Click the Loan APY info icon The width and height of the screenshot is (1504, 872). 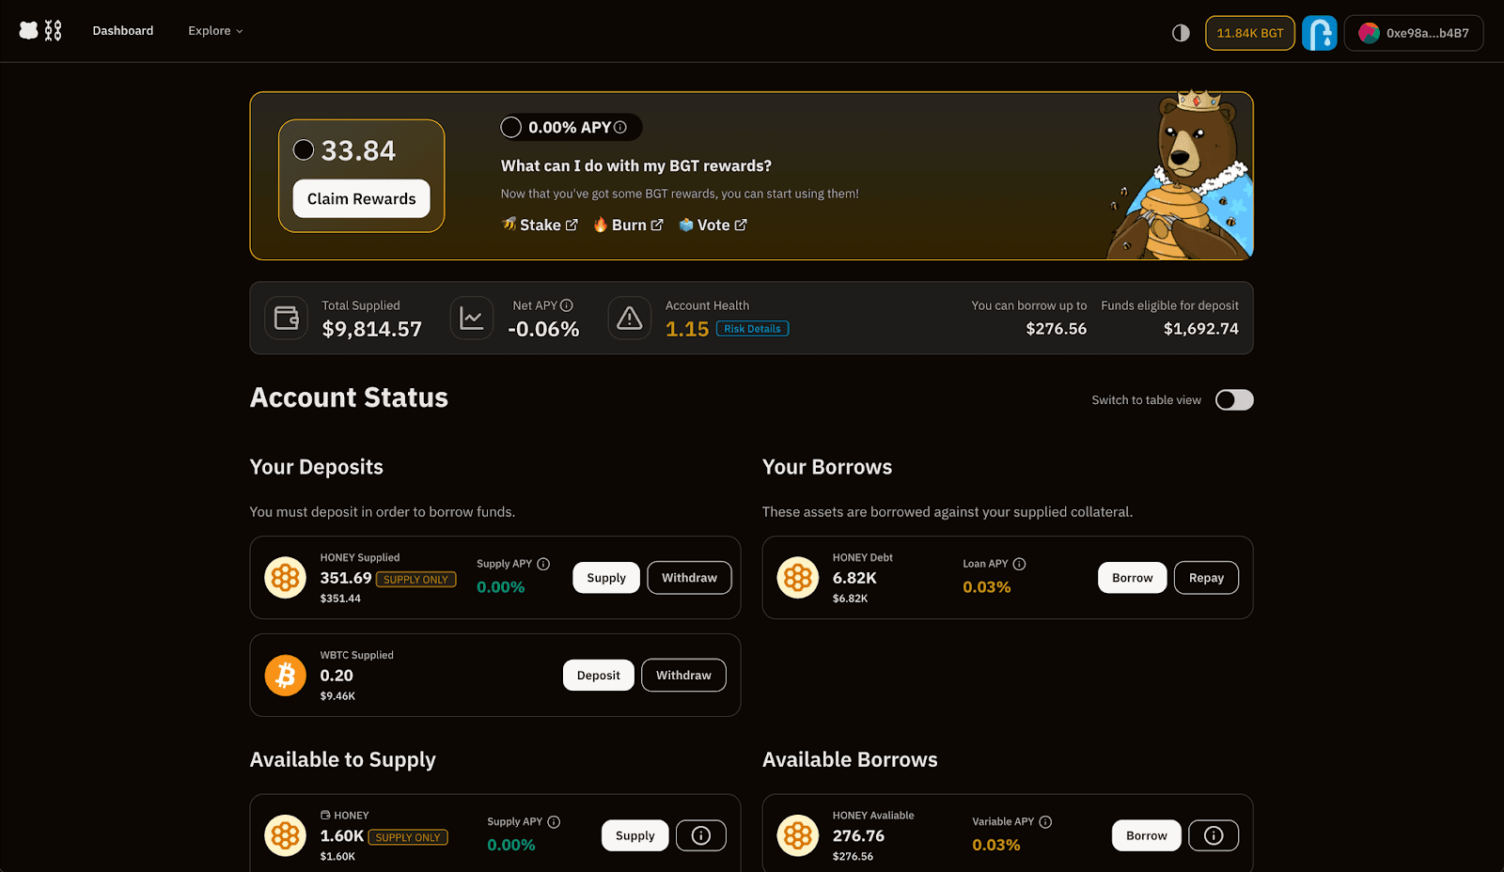coord(1019,564)
